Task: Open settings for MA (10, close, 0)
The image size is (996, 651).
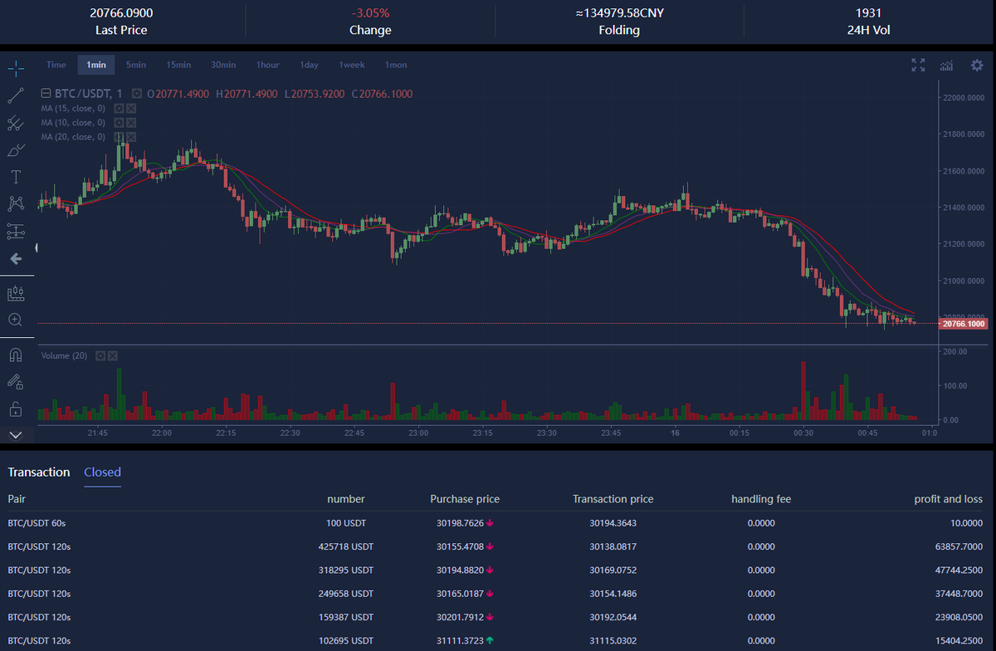Action: pos(119,122)
